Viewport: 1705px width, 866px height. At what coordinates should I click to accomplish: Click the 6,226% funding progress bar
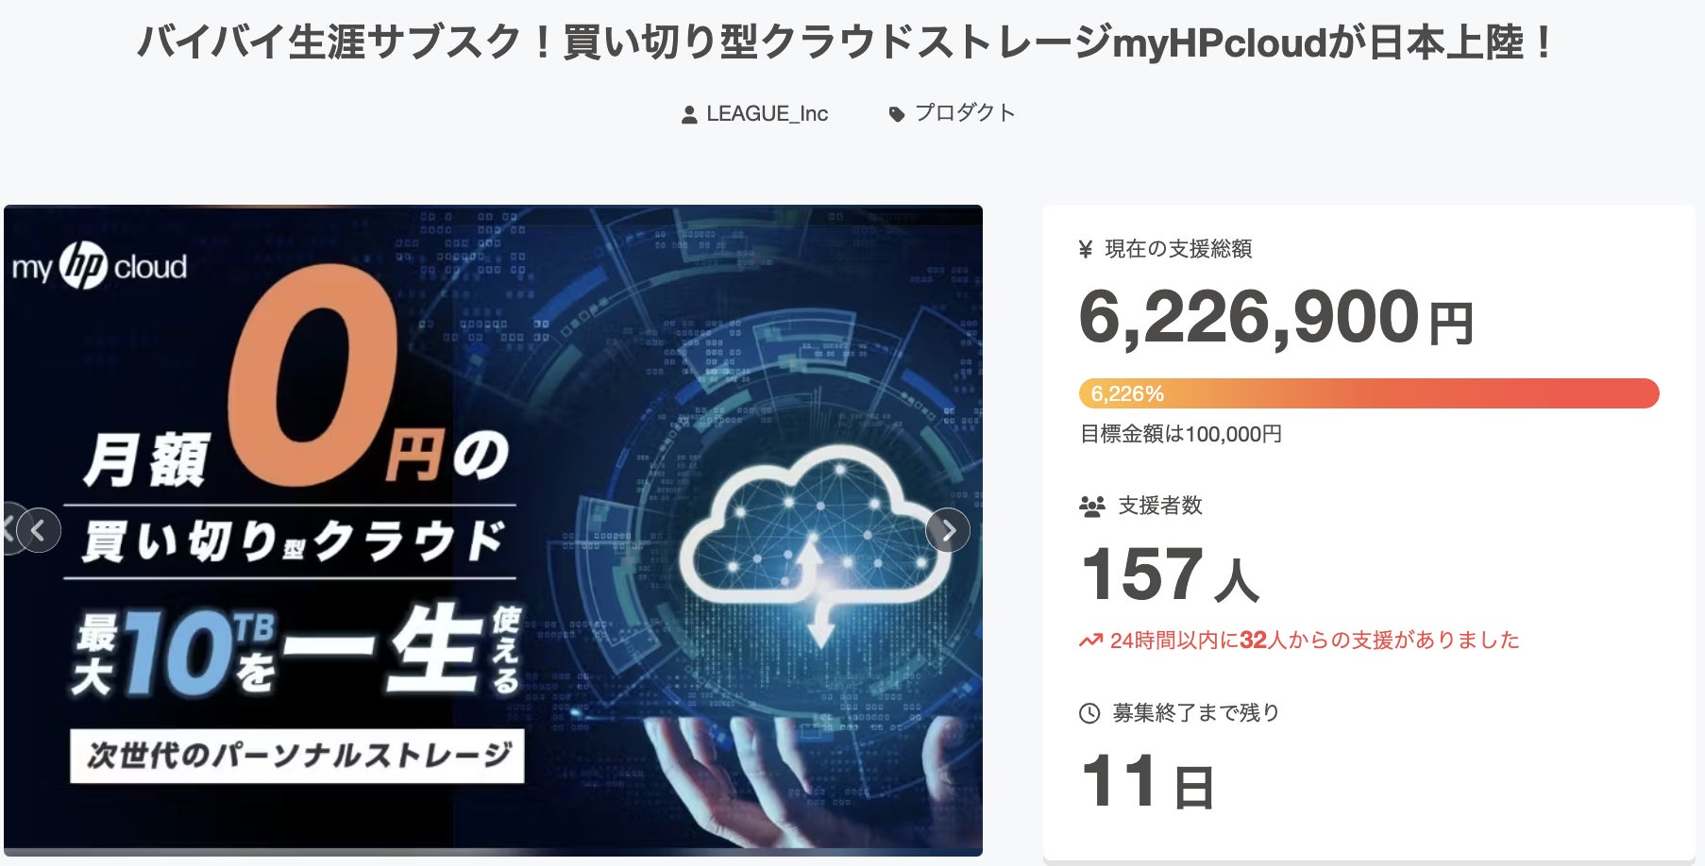click(1368, 393)
